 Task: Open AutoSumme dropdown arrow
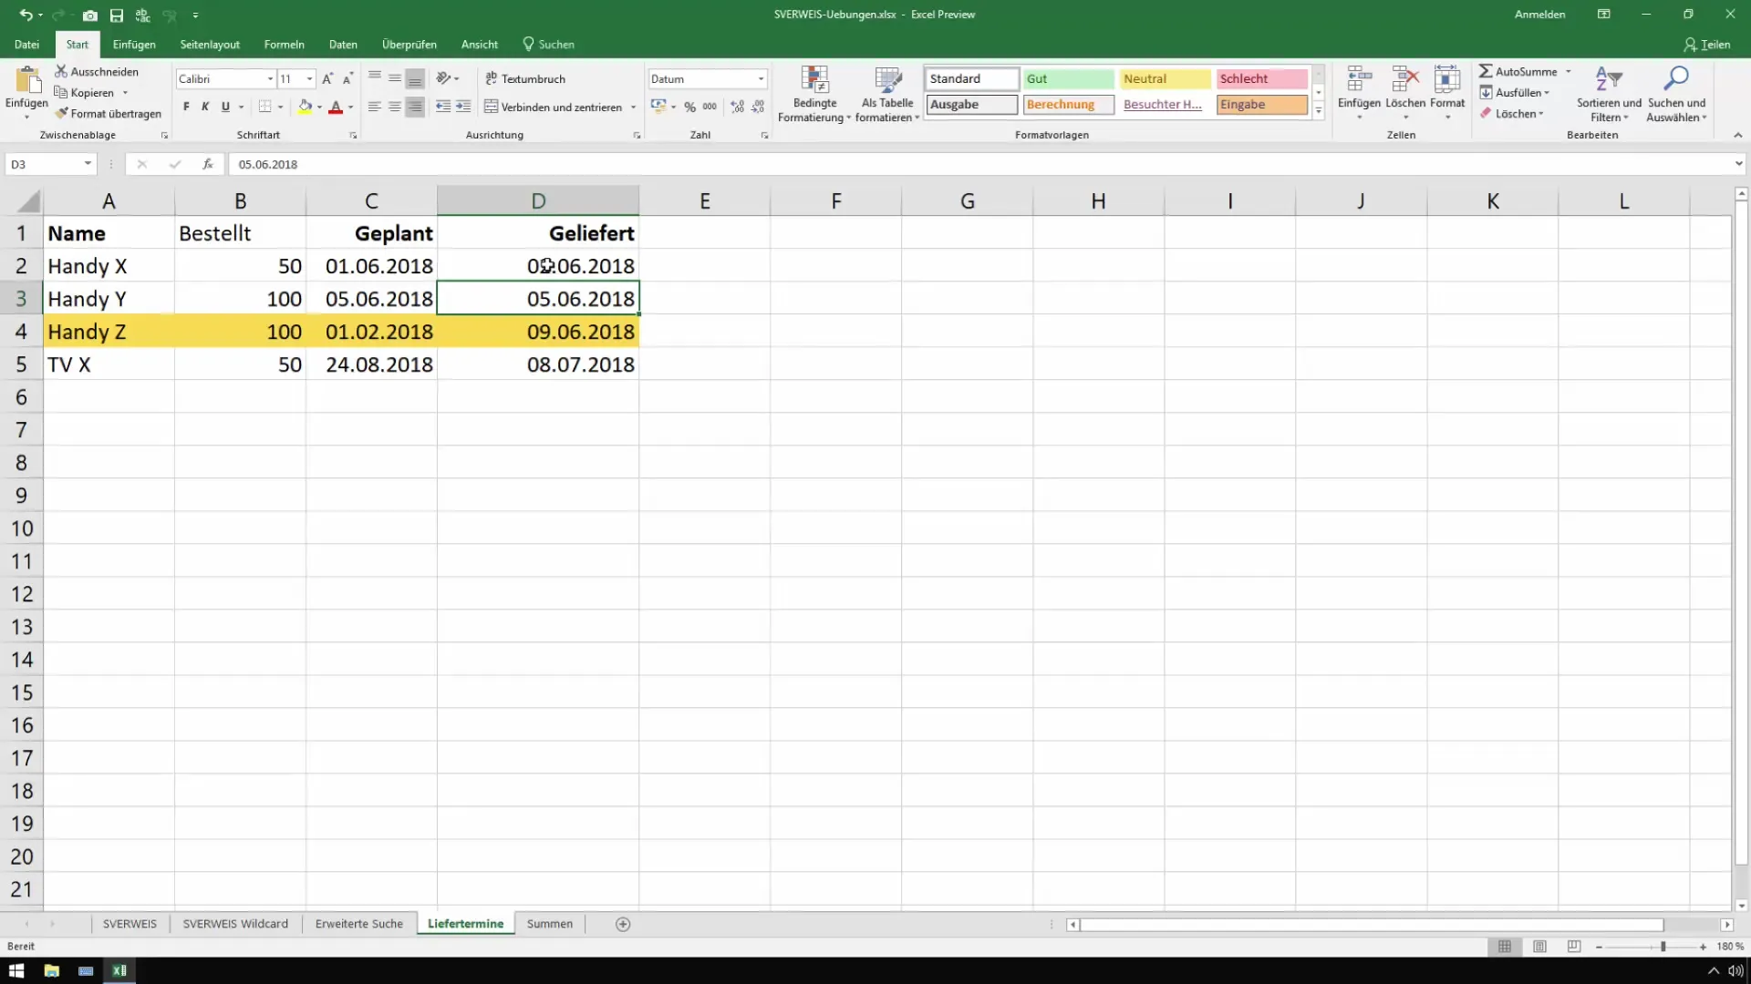[x=1569, y=71]
